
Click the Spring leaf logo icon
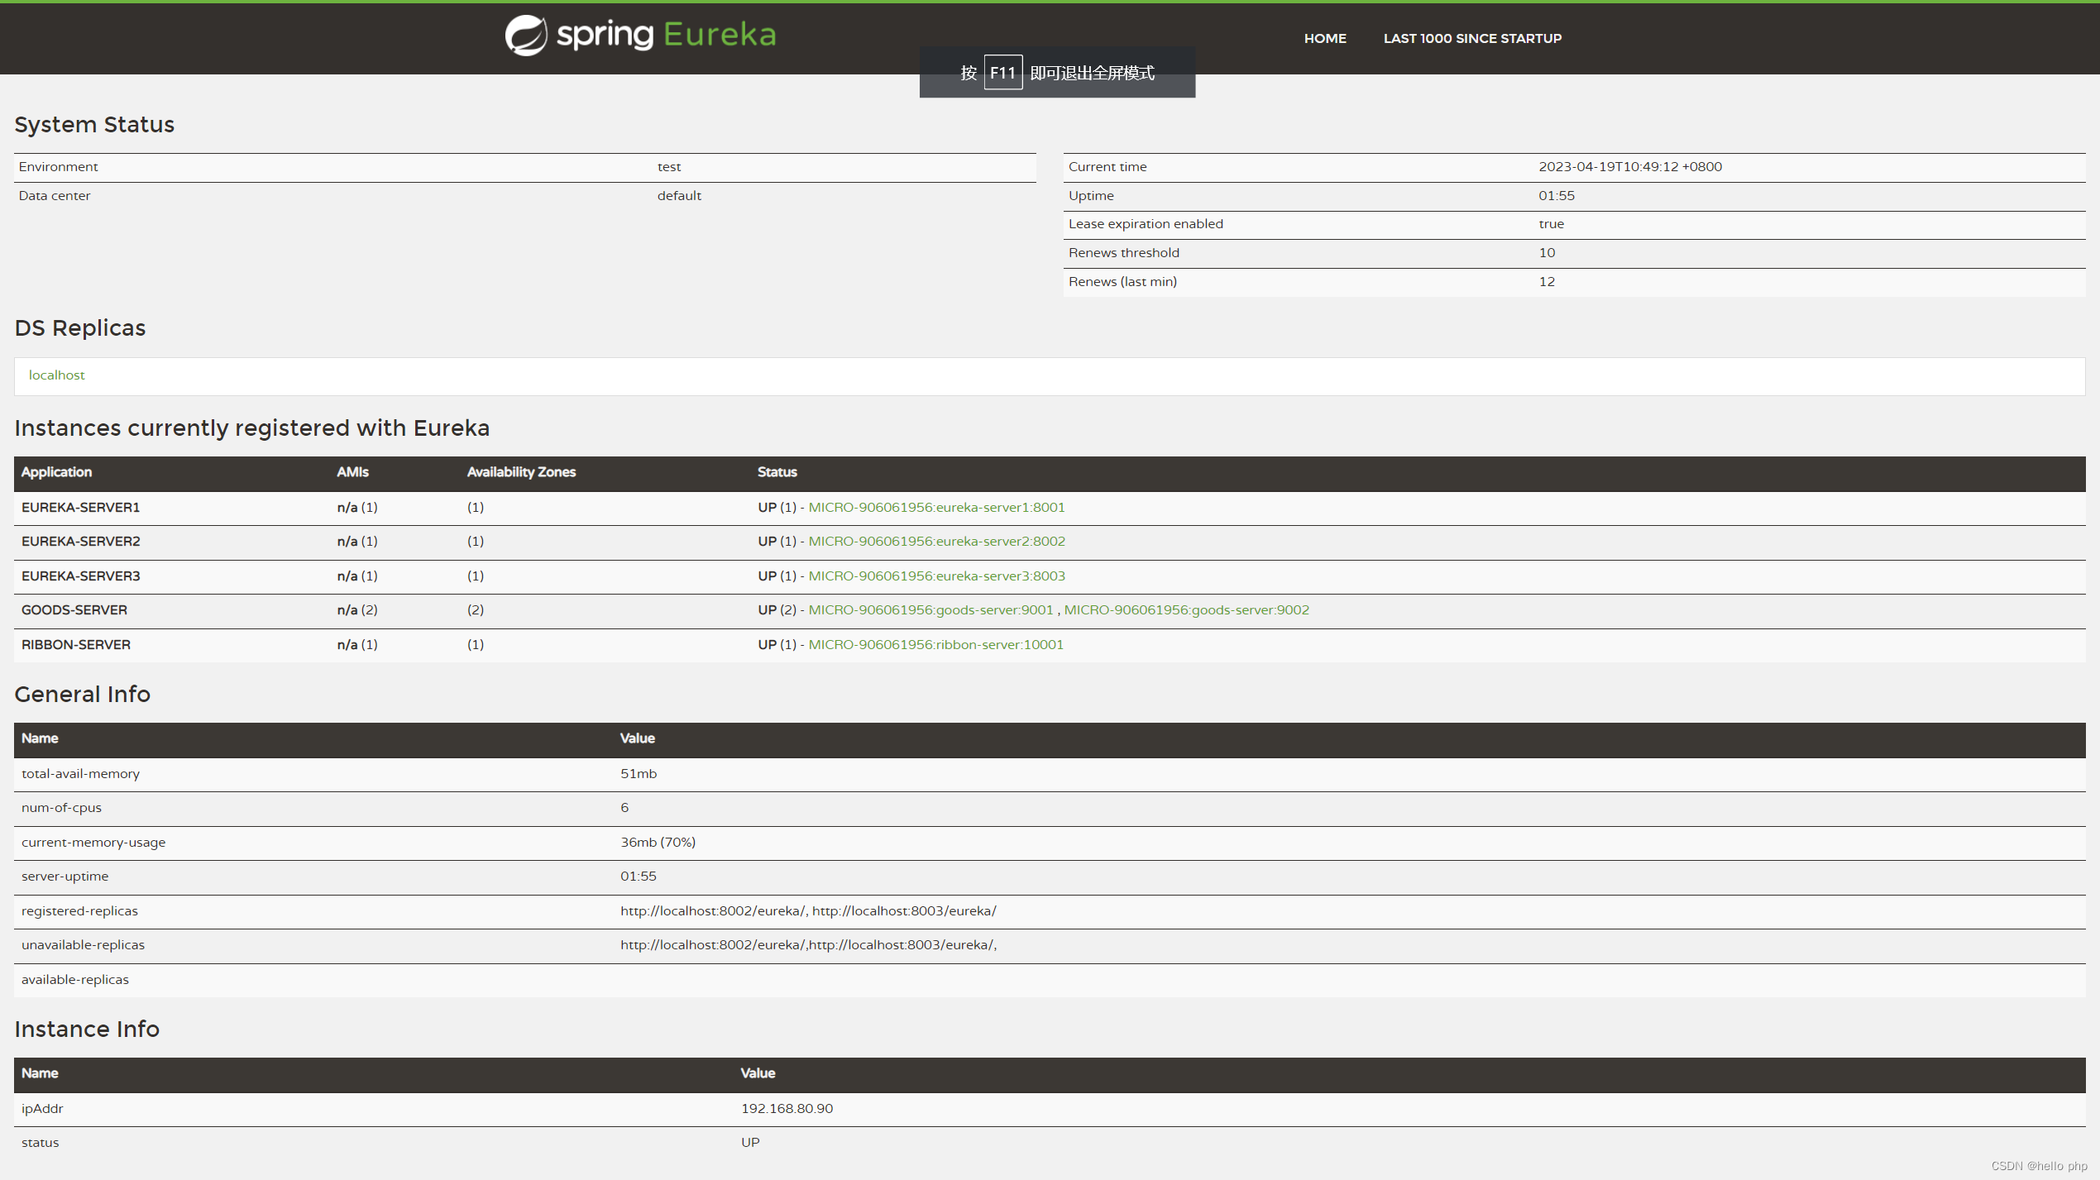[526, 36]
